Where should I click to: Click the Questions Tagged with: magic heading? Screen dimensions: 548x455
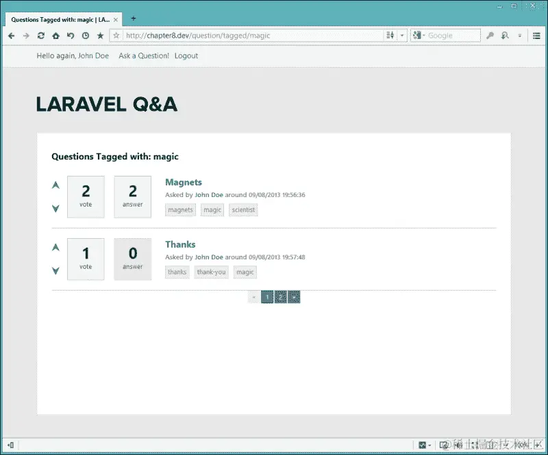115,157
